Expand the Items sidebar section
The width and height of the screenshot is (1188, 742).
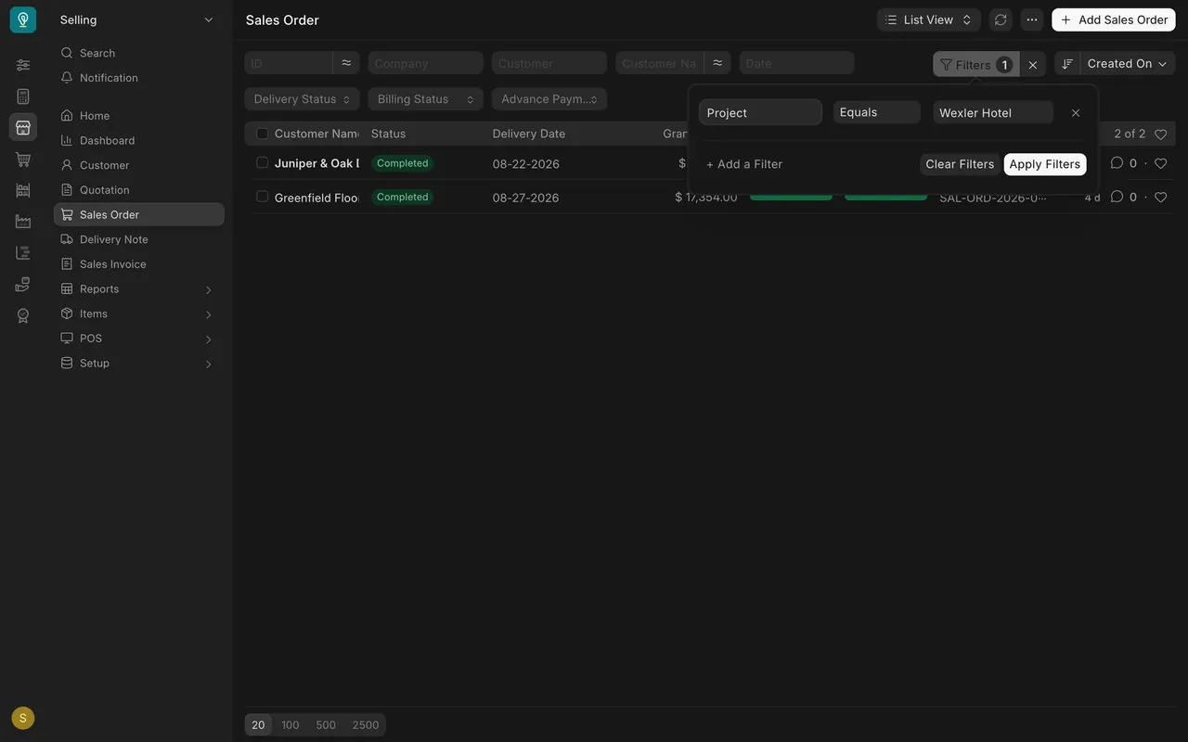point(139,313)
